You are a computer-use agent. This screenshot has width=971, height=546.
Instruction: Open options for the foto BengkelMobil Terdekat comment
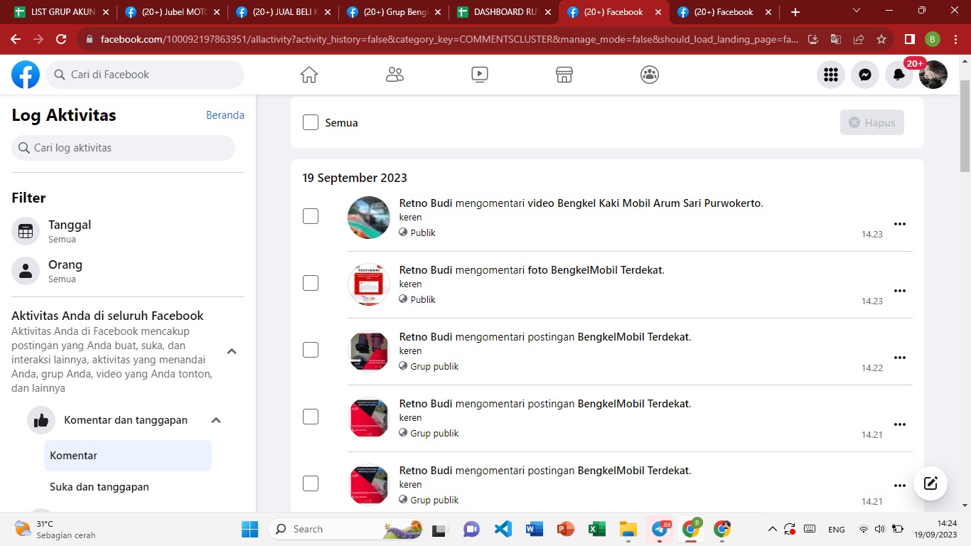point(900,291)
